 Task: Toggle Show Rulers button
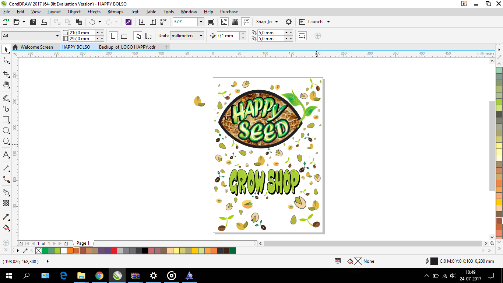[x=224, y=22]
